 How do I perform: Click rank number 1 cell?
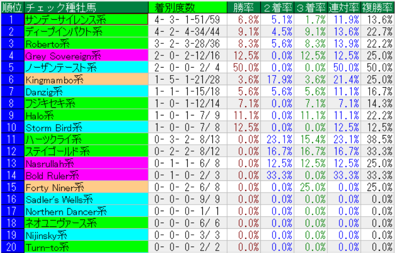pos(12,19)
